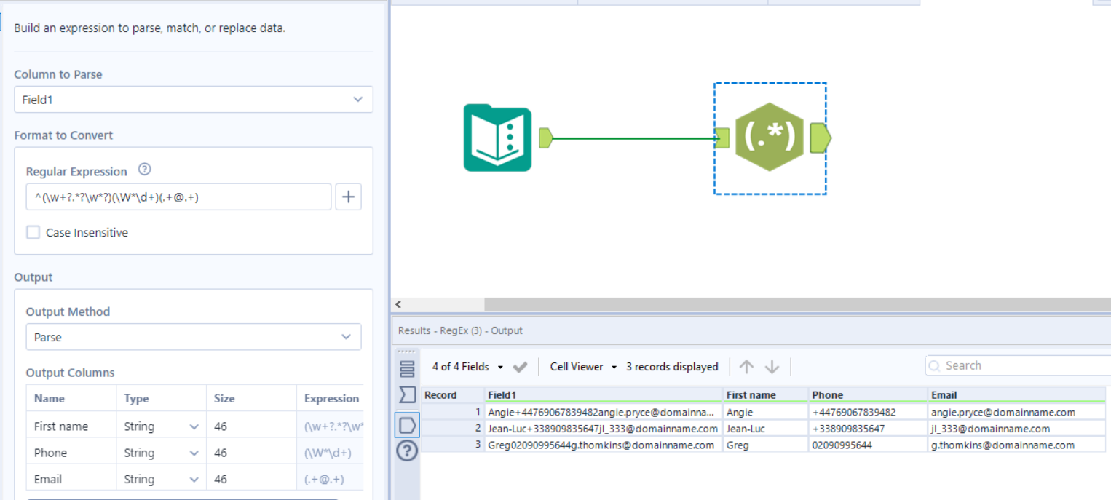Open the Column to Parse dropdown
1111x500 pixels.
[193, 100]
